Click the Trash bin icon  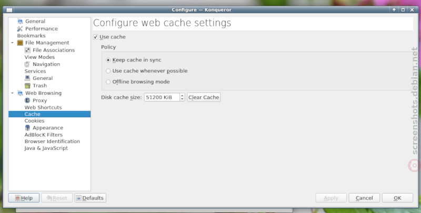click(27, 86)
